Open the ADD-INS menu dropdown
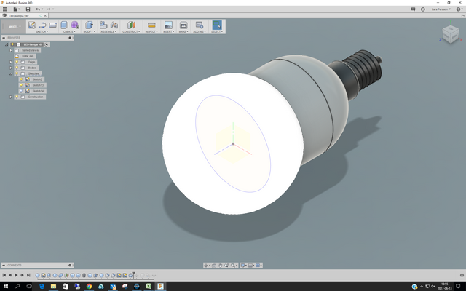466x291 pixels. [x=200, y=31]
